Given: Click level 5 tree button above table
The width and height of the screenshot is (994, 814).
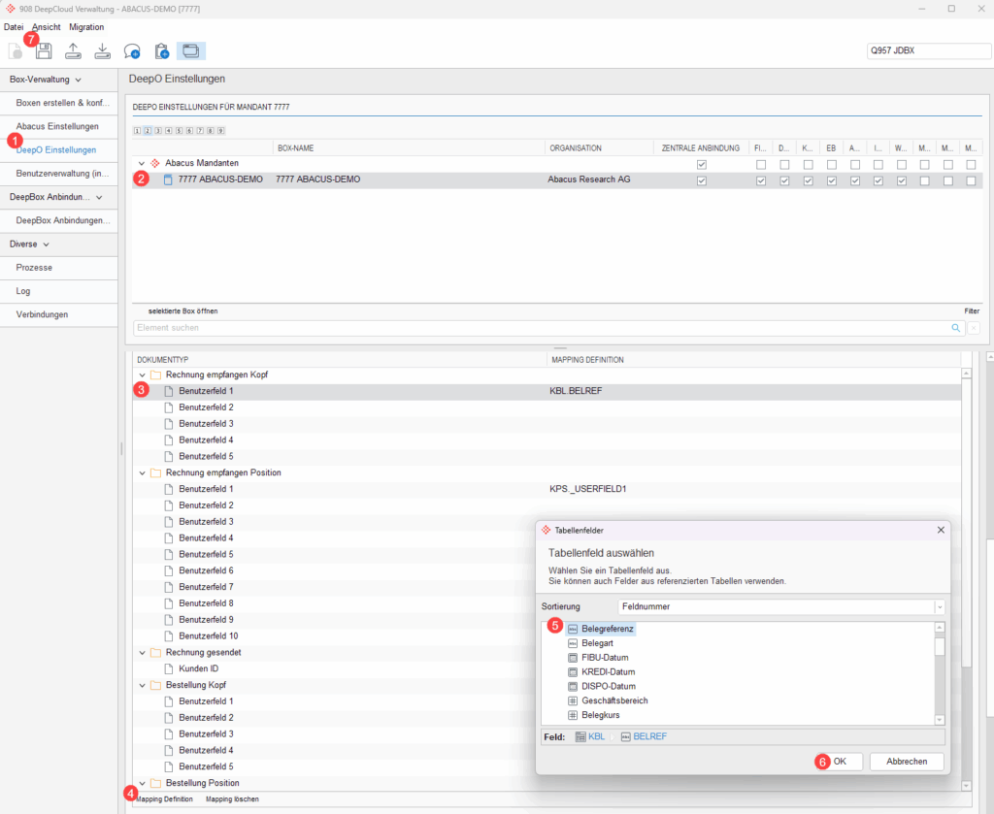Looking at the screenshot, I should pyautogui.click(x=179, y=131).
